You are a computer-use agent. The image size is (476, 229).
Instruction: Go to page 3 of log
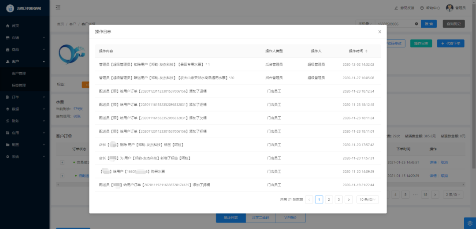coord(339,199)
